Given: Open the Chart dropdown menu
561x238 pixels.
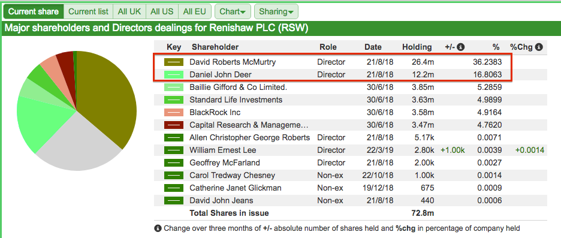Looking at the screenshot, I should (x=233, y=11).
